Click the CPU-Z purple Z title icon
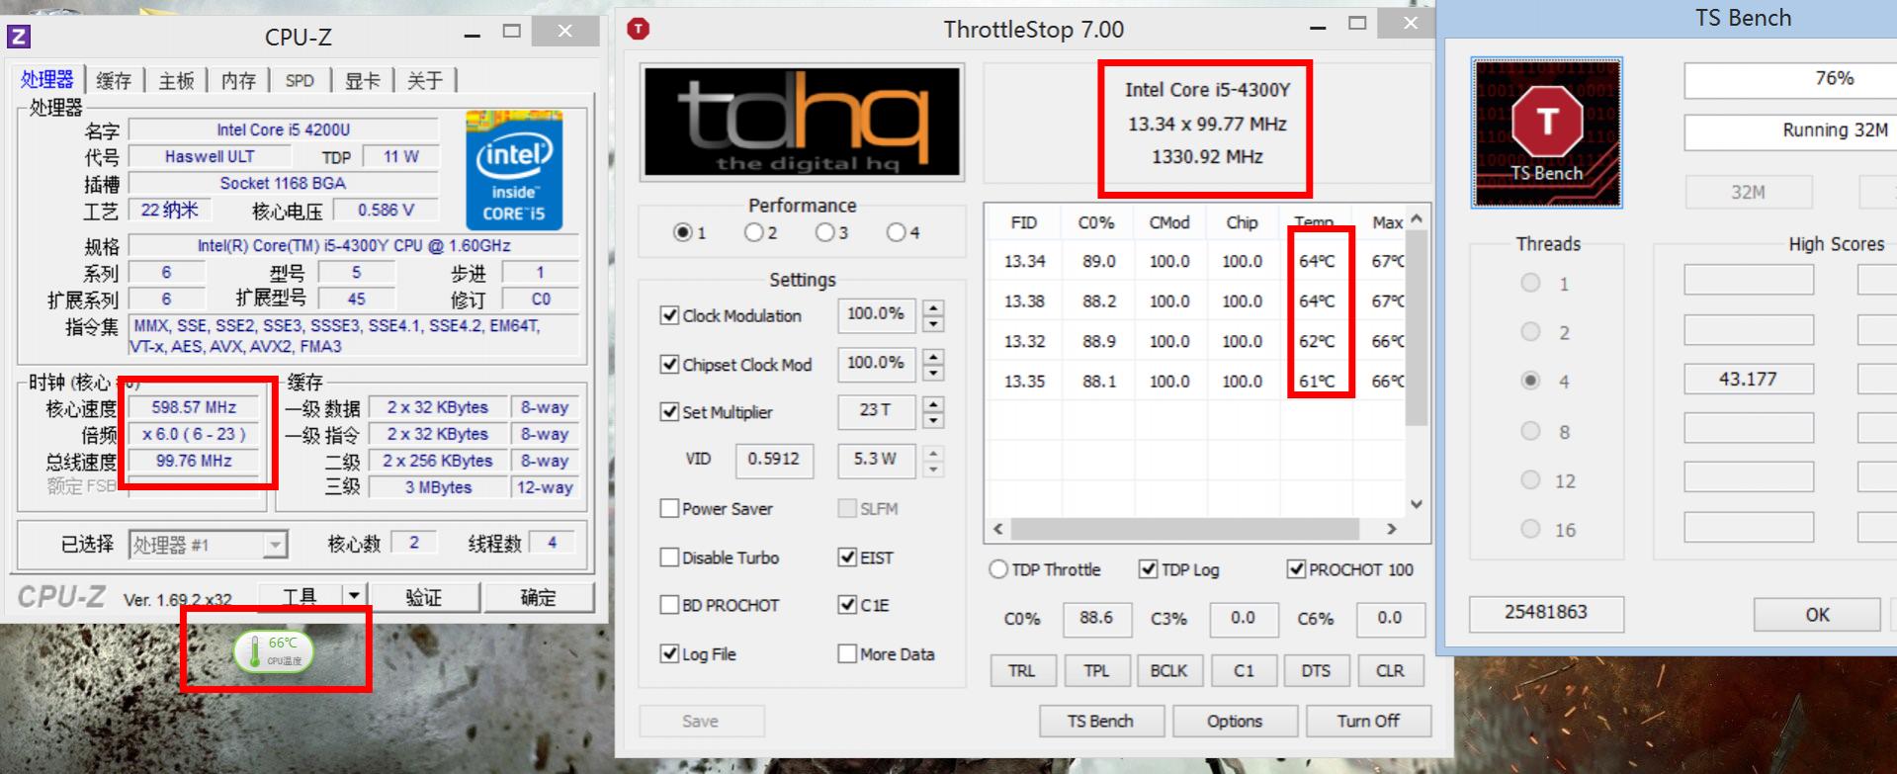 click(19, 37)
